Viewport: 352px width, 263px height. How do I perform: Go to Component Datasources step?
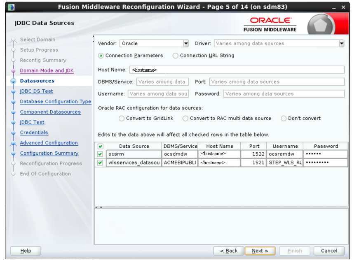(x=50, y=112)
